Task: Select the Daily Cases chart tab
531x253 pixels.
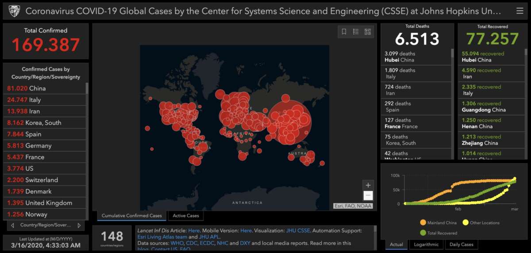Action: [x=461, y=245]
